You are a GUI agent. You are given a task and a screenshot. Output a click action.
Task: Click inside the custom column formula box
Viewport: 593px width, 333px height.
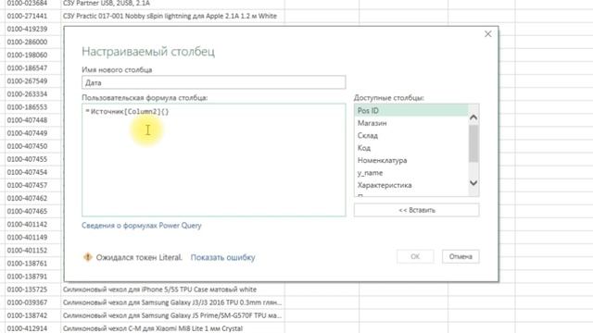pos(214,160)
